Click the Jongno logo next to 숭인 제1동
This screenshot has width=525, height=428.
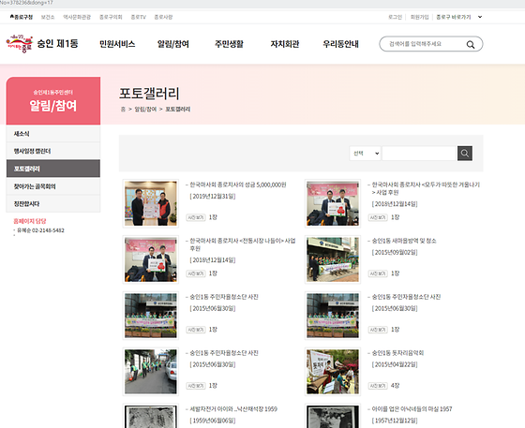click(20, 44)
